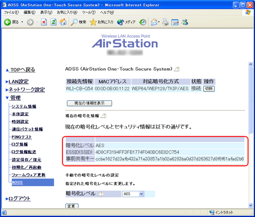Open help icon beside 暗号化レベル setting
Image resolution: width=255 pixels, height=217 pixels.
click(x=101, y=194)
